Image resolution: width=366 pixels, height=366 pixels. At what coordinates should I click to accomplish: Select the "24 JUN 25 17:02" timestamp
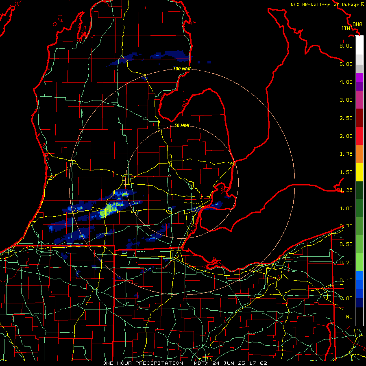point(240,363)
